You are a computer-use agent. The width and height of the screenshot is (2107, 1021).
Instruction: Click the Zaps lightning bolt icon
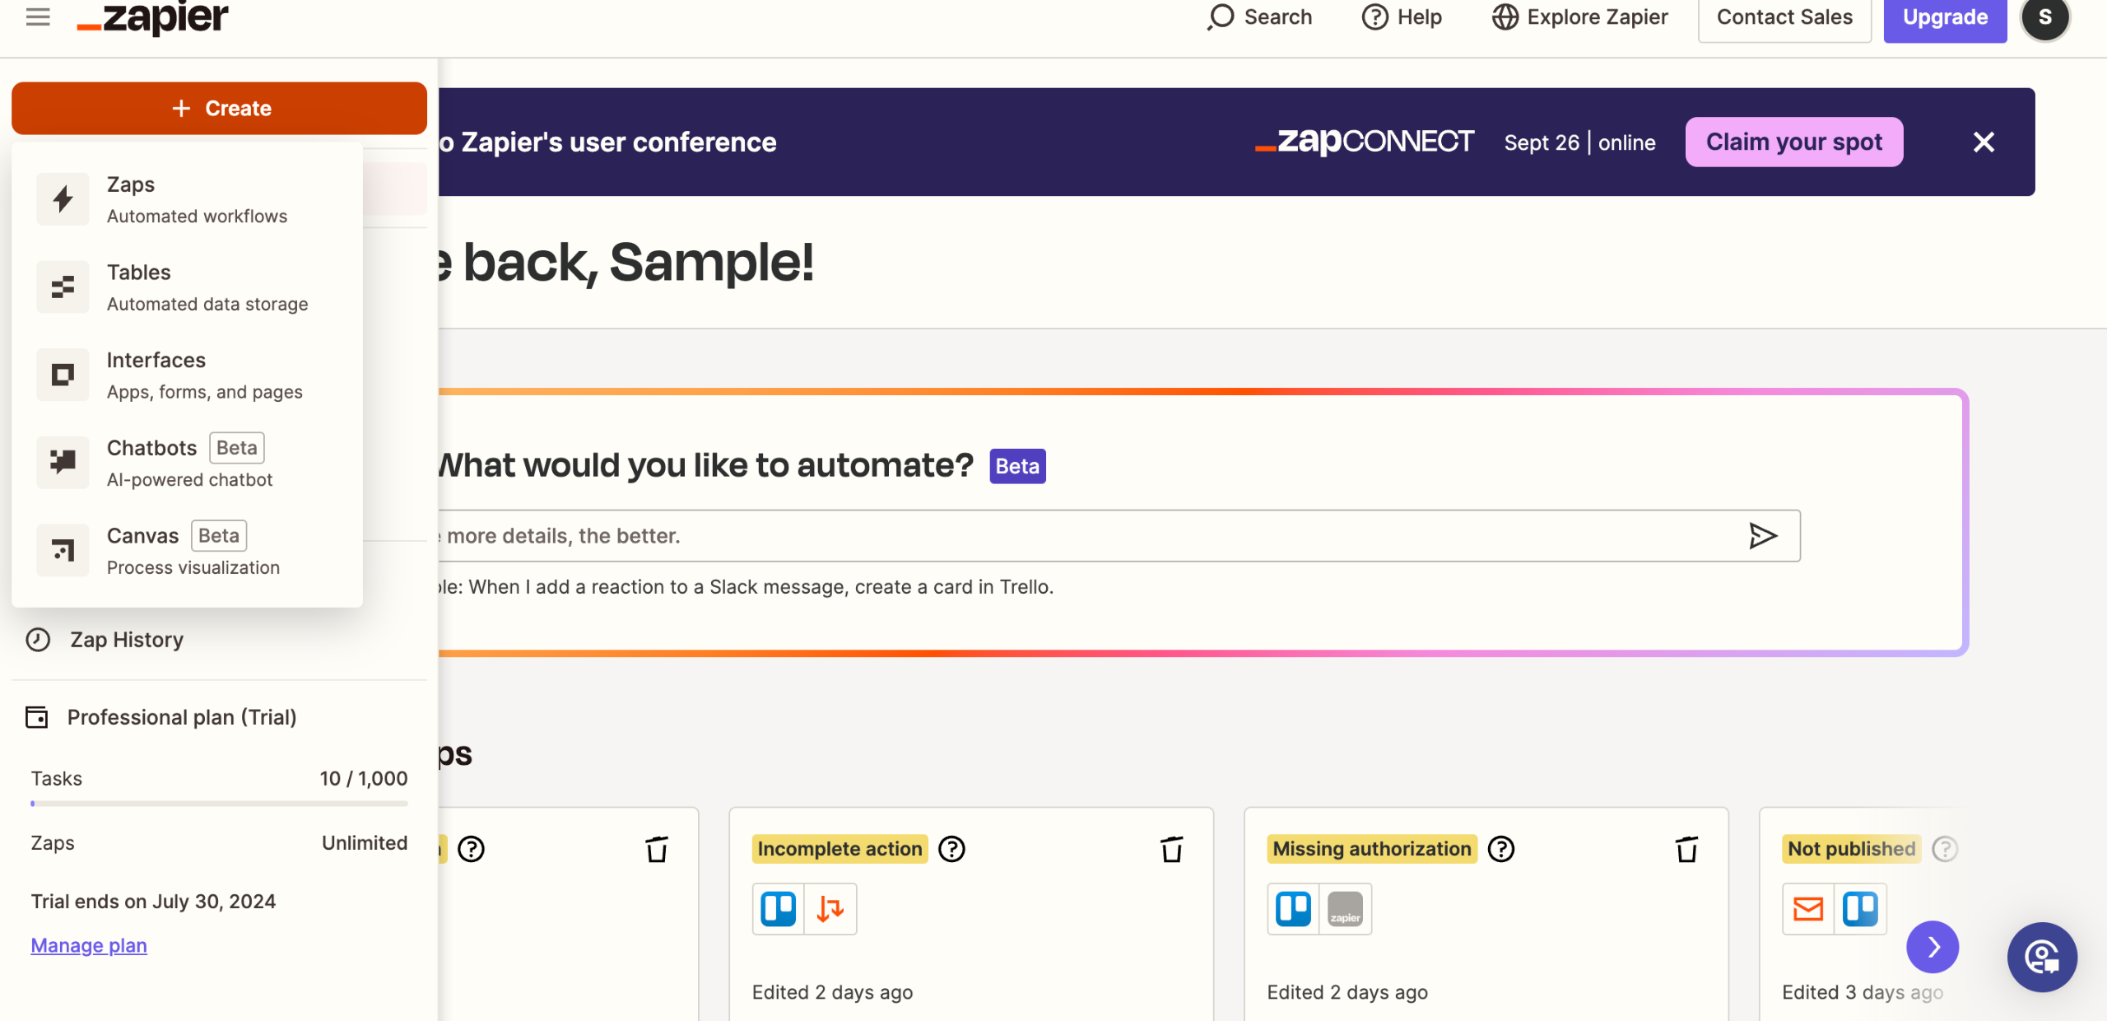coord(63,198)
